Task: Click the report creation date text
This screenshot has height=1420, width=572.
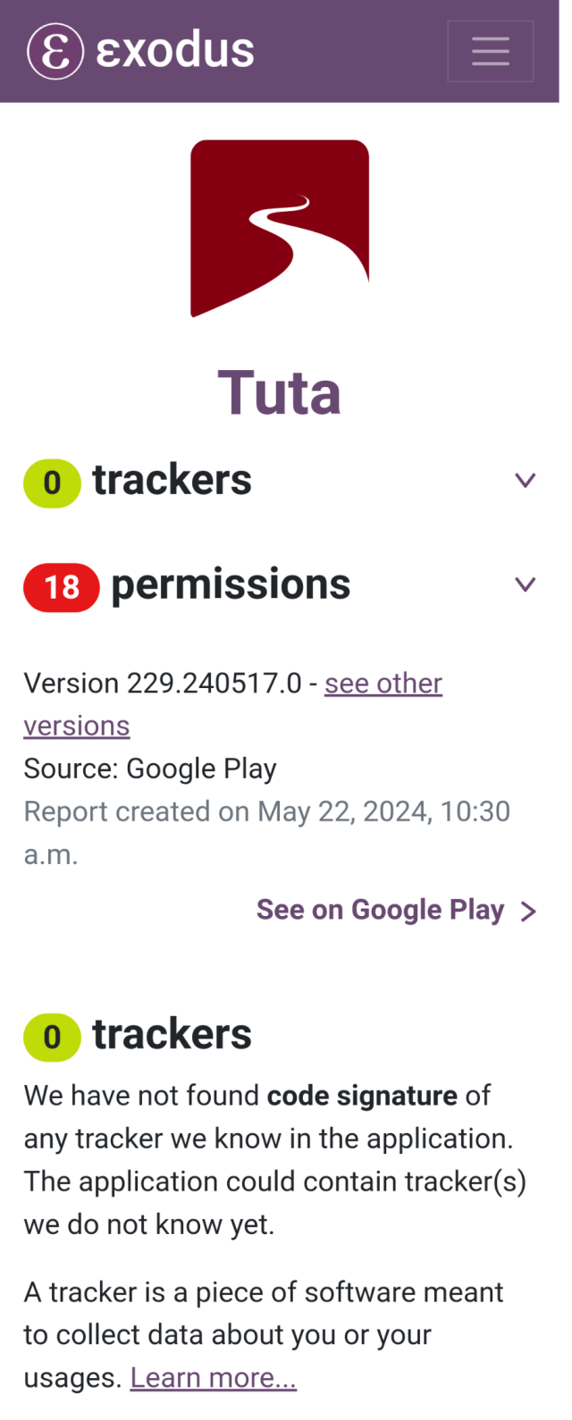Action: pos(267,833)
